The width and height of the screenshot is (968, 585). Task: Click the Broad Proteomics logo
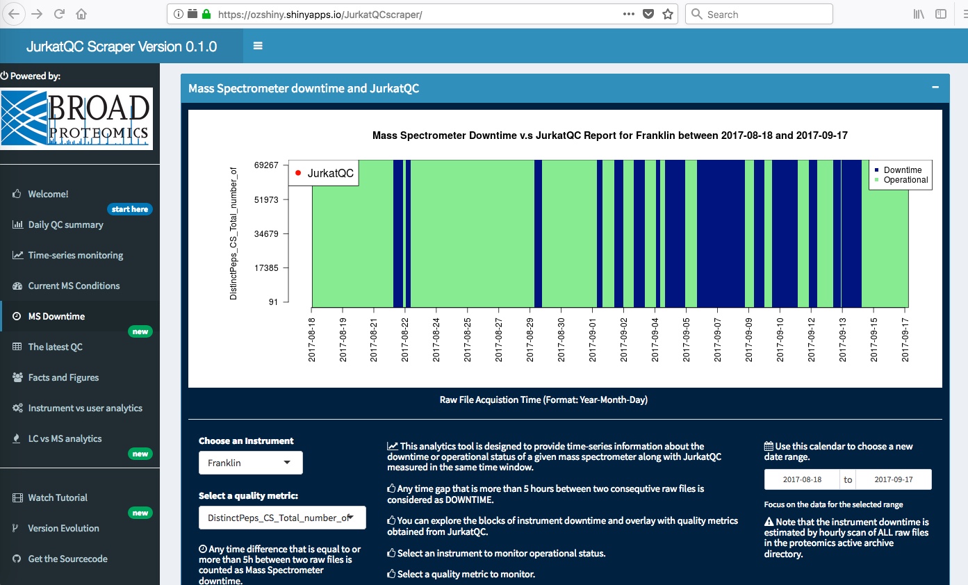(x=76, y=119)
